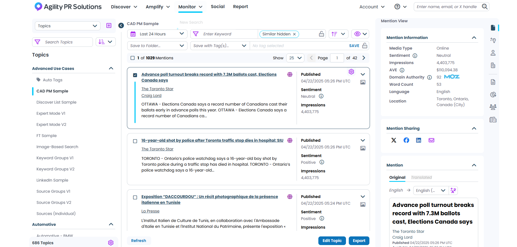Check the 16-year-old shot mention checkbox
This screenshot has height=247, width=517.
(135, 141)
